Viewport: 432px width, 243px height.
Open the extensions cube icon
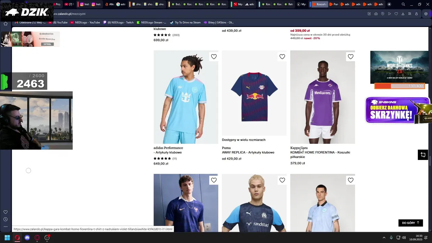426,14
